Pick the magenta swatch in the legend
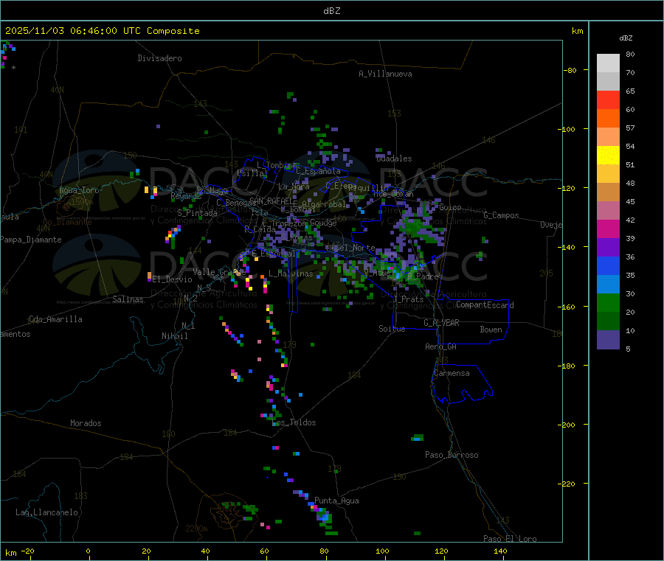The height and width of the screenshot is (561, 664). (x=608, y=229)
